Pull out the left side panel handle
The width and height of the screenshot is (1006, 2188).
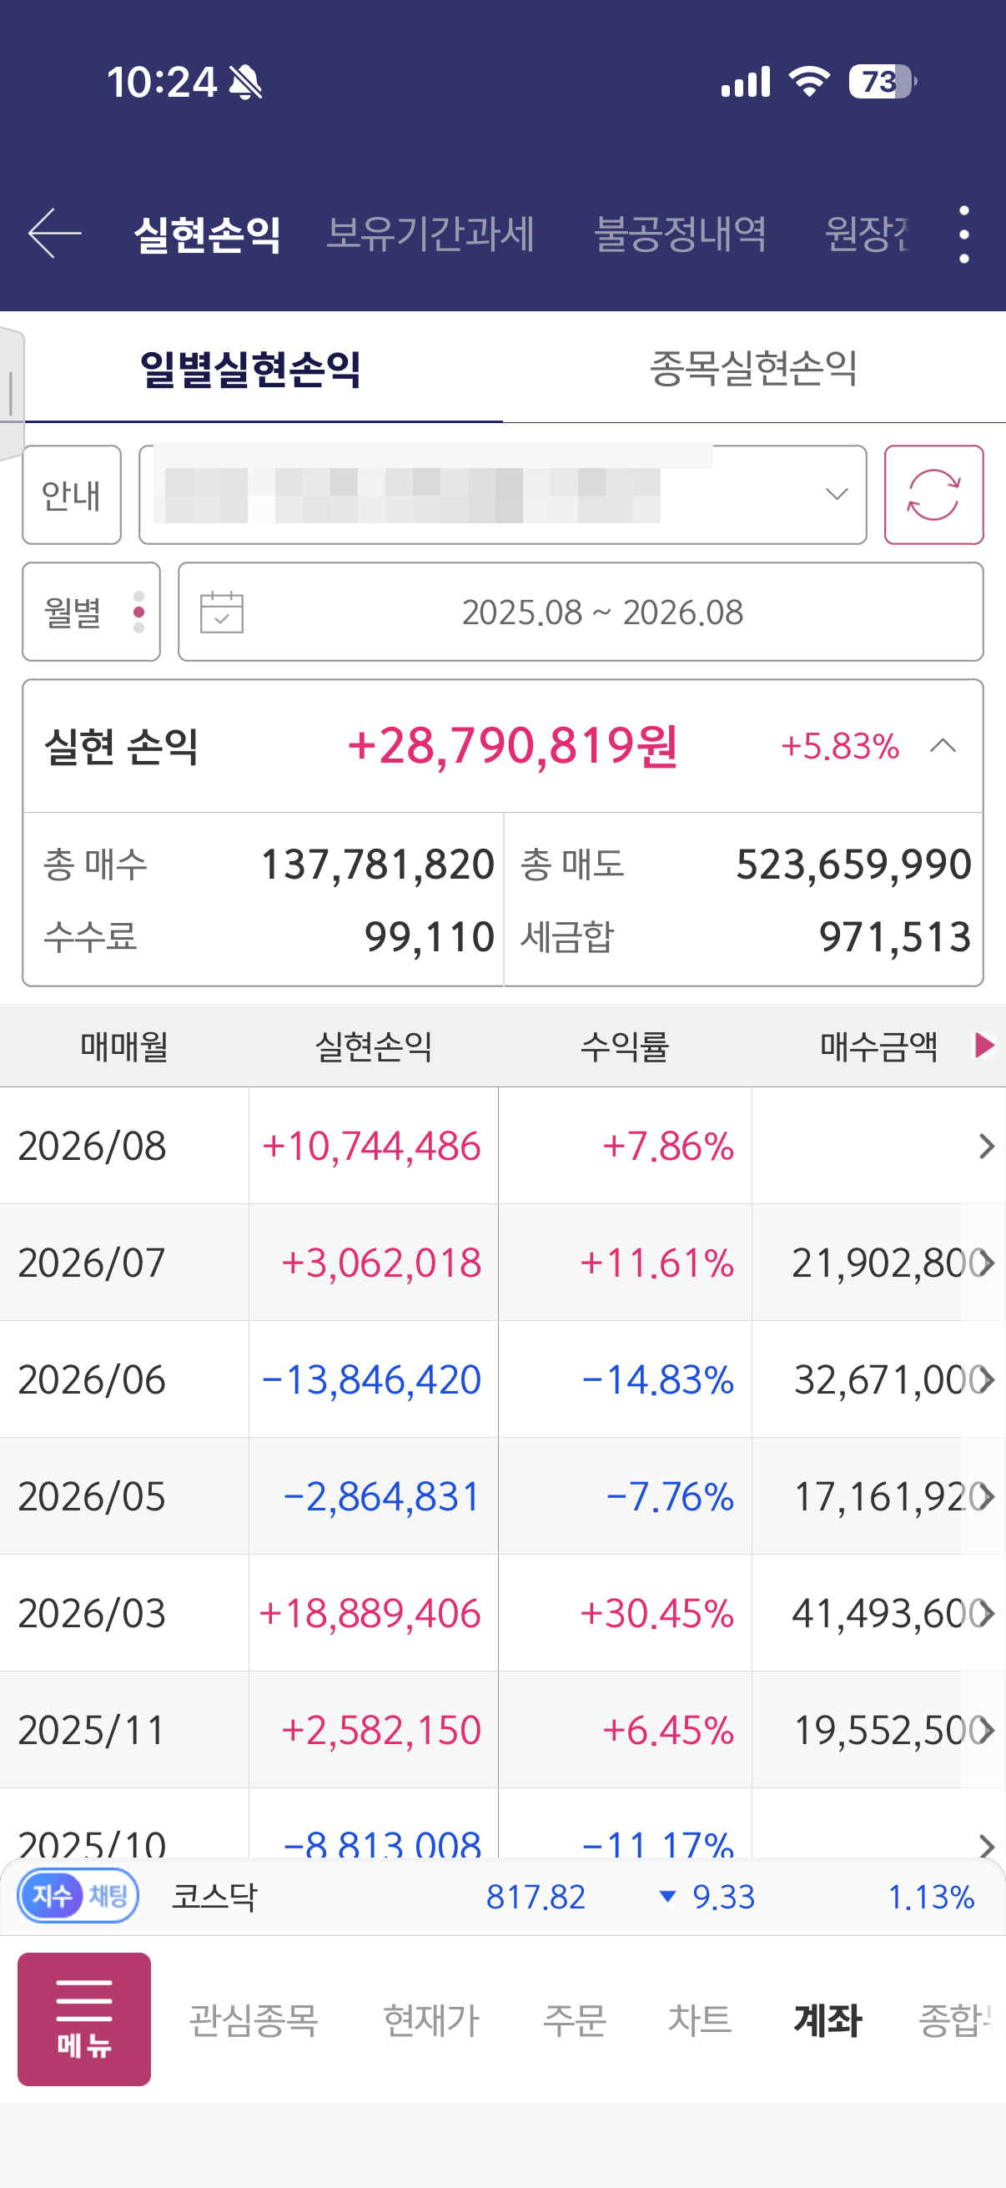[12, 393]
